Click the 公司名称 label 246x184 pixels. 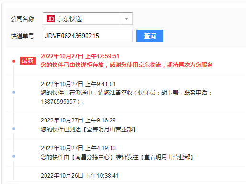point(22,19)
